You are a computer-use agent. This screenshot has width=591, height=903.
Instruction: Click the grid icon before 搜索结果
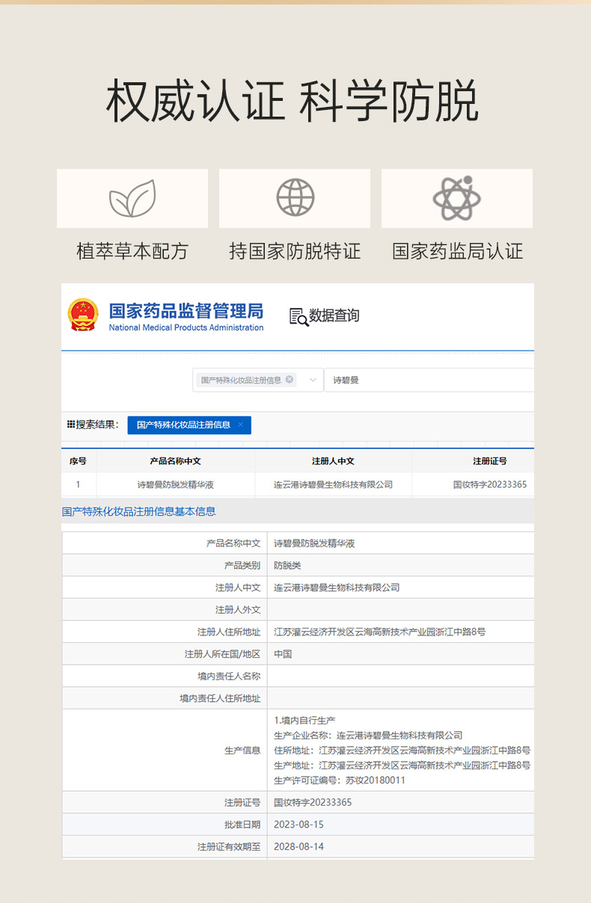[x=71, y=425]
